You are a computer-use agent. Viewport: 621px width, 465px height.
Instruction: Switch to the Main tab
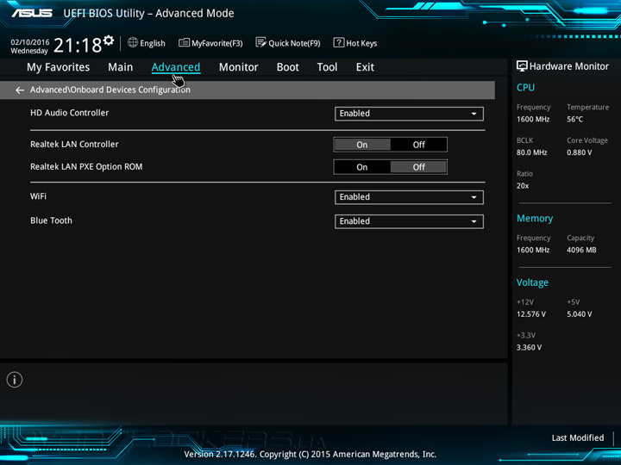[121, 67]
